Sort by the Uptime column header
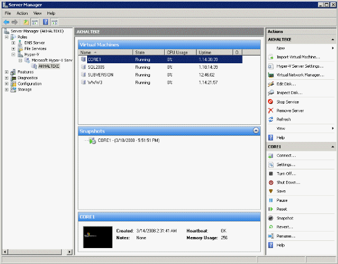The width and height of the screenshot is (338, 264). 214,52
